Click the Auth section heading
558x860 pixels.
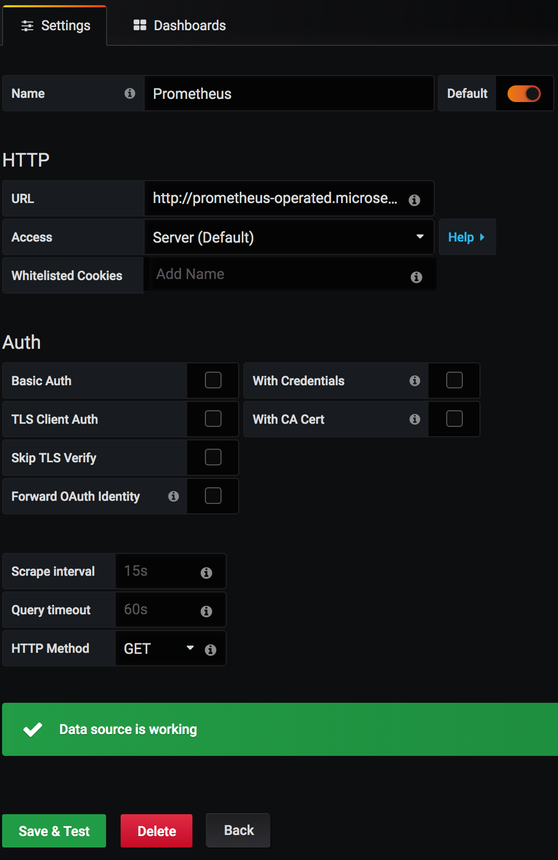tap(21, 343)
